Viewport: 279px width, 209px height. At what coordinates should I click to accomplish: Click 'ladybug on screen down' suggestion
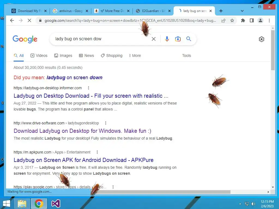tap(74, 78)
